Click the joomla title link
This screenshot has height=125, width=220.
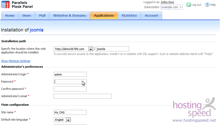pos(36,30)
